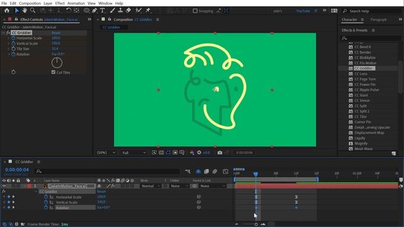The width and height of the screenshot is (404, 227).
Task: Toggle the Cut Tiles checkbox
Action: coord(53,73)
